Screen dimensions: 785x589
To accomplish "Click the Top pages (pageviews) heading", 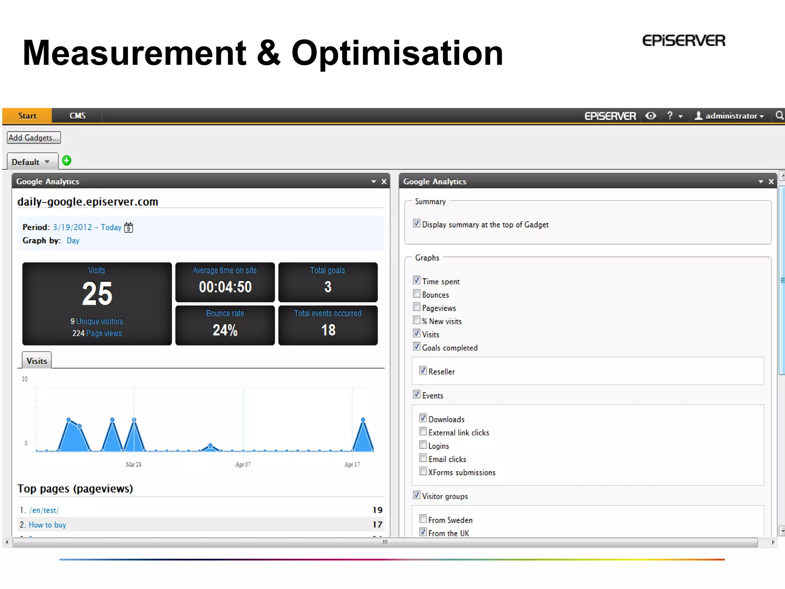I will (x=75, y=489).
